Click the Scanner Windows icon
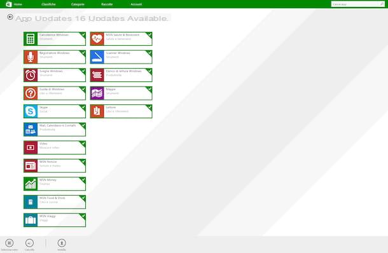The height and width of the screenshot is (253, 388). point(97,57)
